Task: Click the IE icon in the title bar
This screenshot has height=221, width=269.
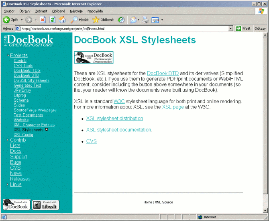Action: pyautogui.click(x=4, y=4)
